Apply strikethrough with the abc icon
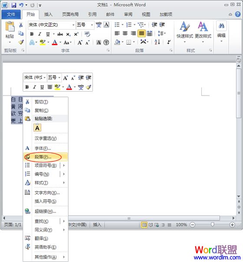243x262 pixels. pos(60,34)
